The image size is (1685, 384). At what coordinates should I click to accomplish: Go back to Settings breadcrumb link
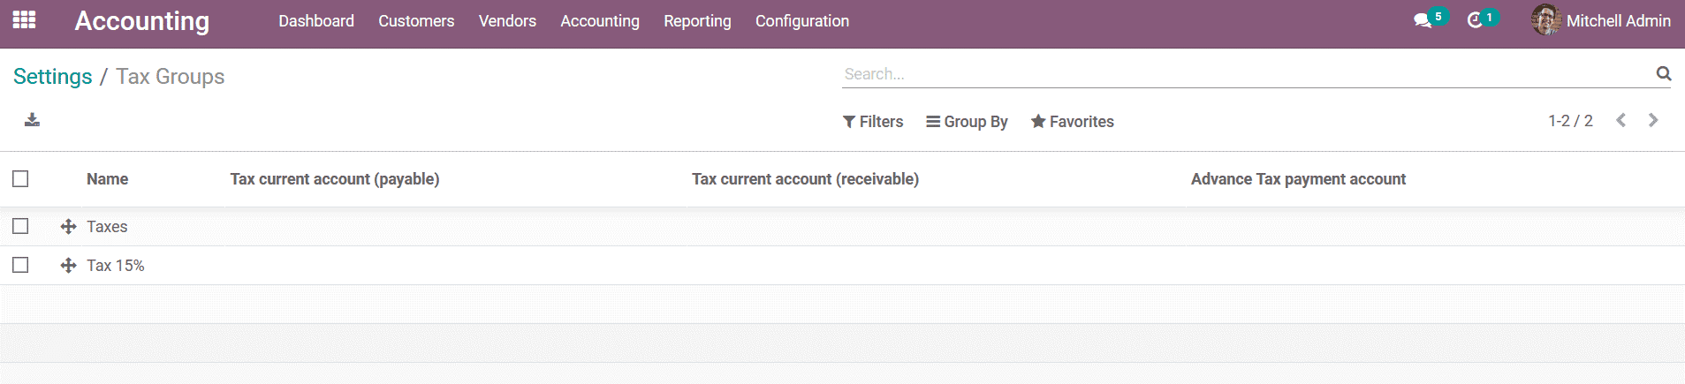click(53, 77)
